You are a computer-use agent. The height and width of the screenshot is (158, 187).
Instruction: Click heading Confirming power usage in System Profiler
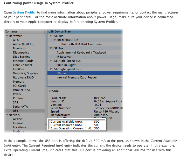pos(39,3)
